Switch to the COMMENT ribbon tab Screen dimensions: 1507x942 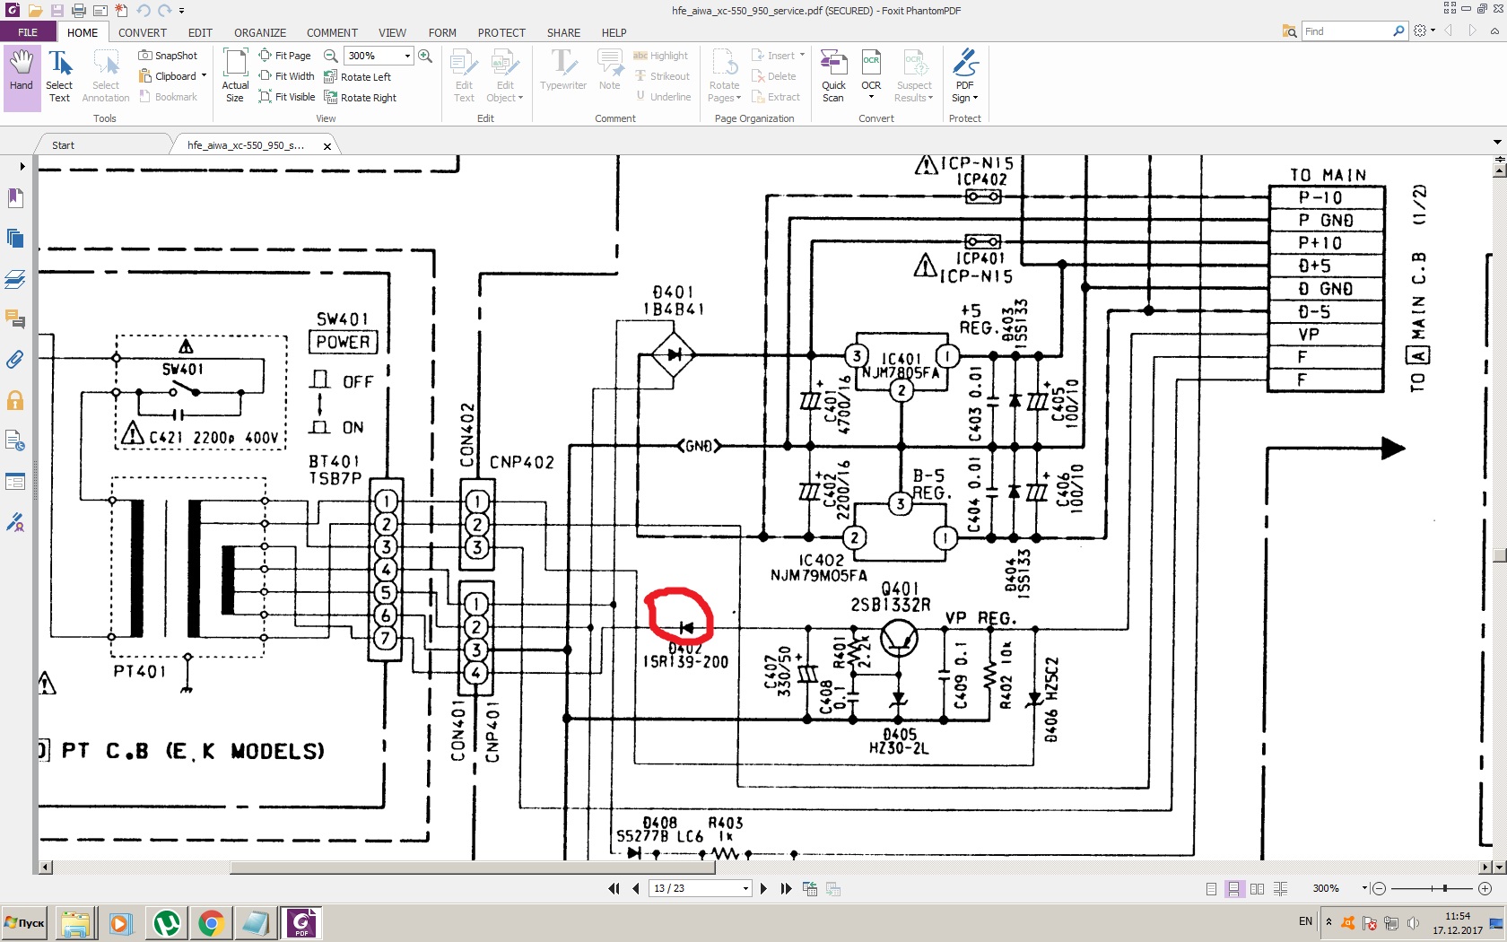[332, 32]
